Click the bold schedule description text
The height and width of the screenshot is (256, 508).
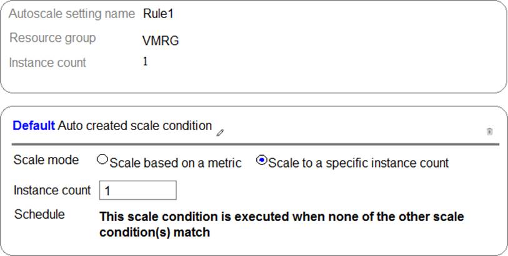click(282, 224)
